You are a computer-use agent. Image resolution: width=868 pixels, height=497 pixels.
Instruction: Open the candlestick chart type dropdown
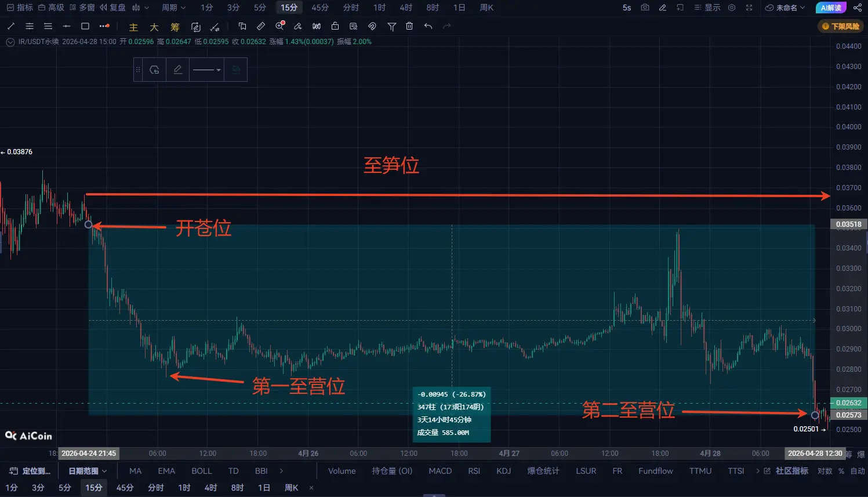[x=140, y=8]
